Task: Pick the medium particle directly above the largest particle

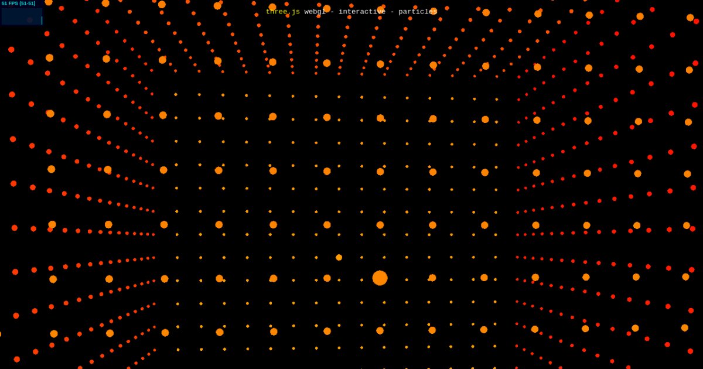Action: tap(380, 225)
